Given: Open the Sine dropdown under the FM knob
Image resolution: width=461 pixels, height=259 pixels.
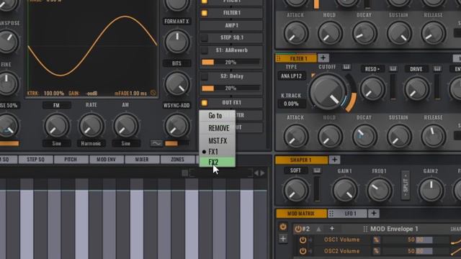Looking at the screenshot, I should coord(56,144).
